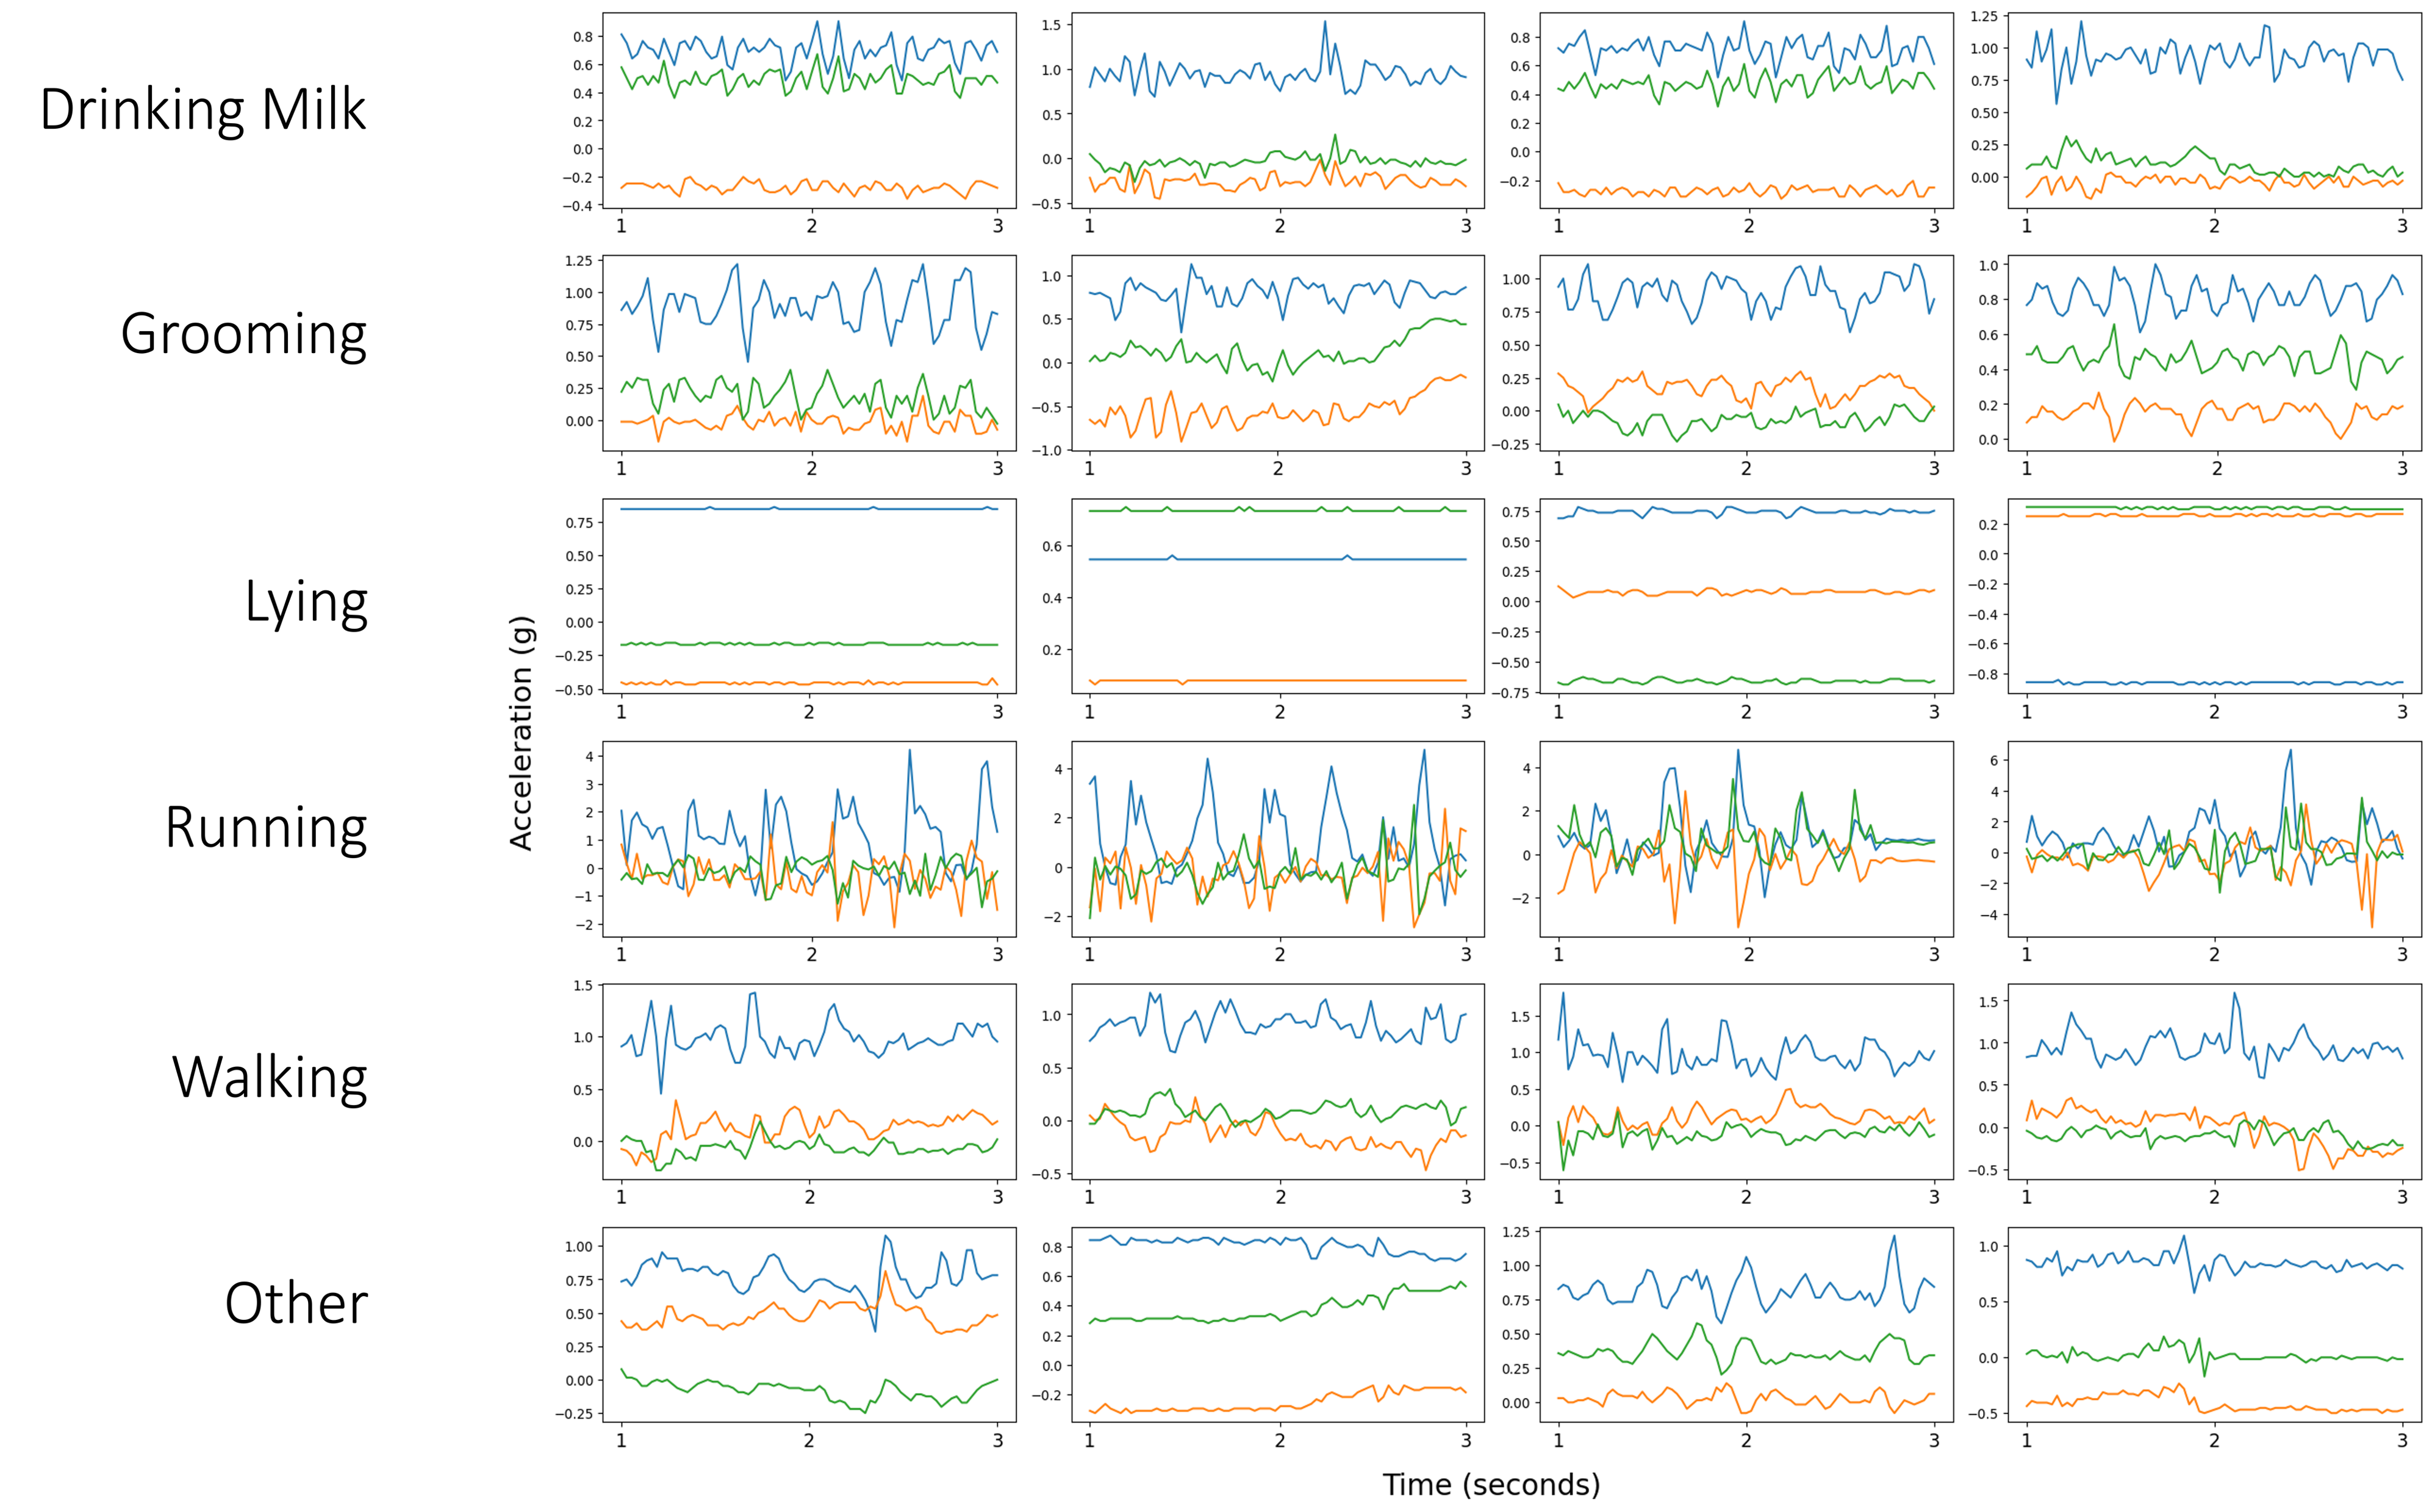2432x1512 pixels.
Task: Click the flat plot with green line near -0.7
Action: pyautogui.click(x=1745, y=596)
